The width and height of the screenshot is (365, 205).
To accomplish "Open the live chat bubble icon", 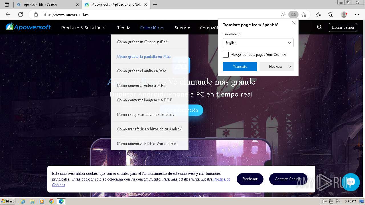I will (351, 182).
